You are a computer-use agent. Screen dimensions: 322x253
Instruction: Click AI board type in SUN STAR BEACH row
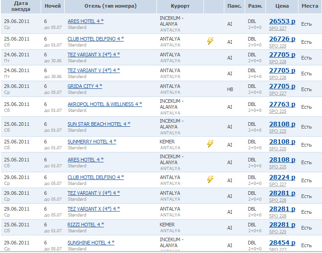[230, 127]
